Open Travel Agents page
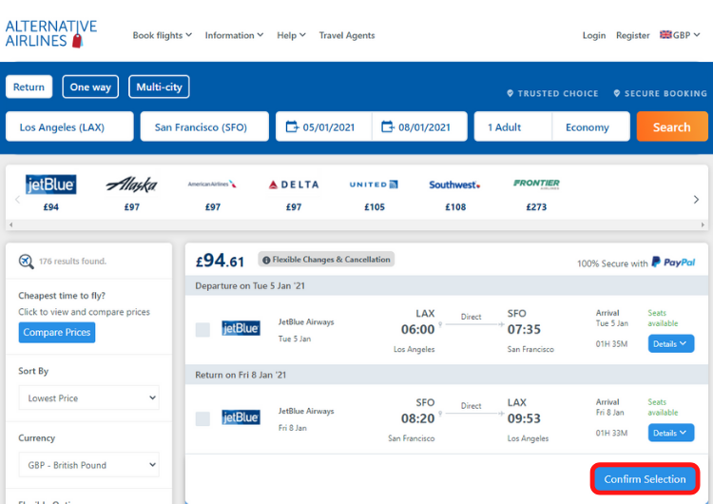 [x=347, y=35]
